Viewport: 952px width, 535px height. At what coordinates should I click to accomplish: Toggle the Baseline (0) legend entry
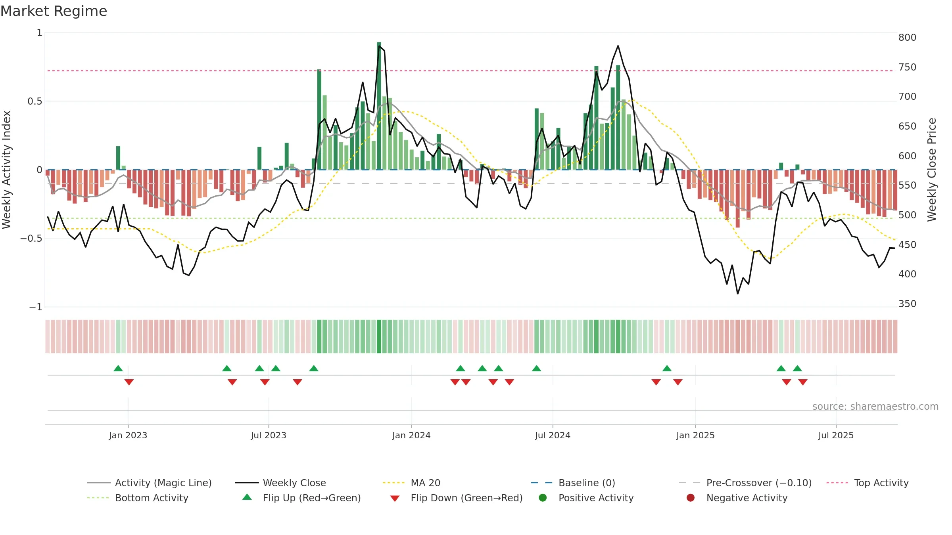(x=573, y=483)
